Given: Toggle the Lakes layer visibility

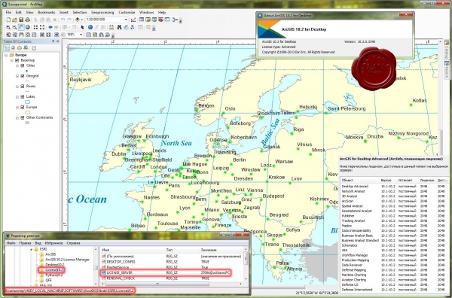Looking at the screenshot, I should click(23, 97).
